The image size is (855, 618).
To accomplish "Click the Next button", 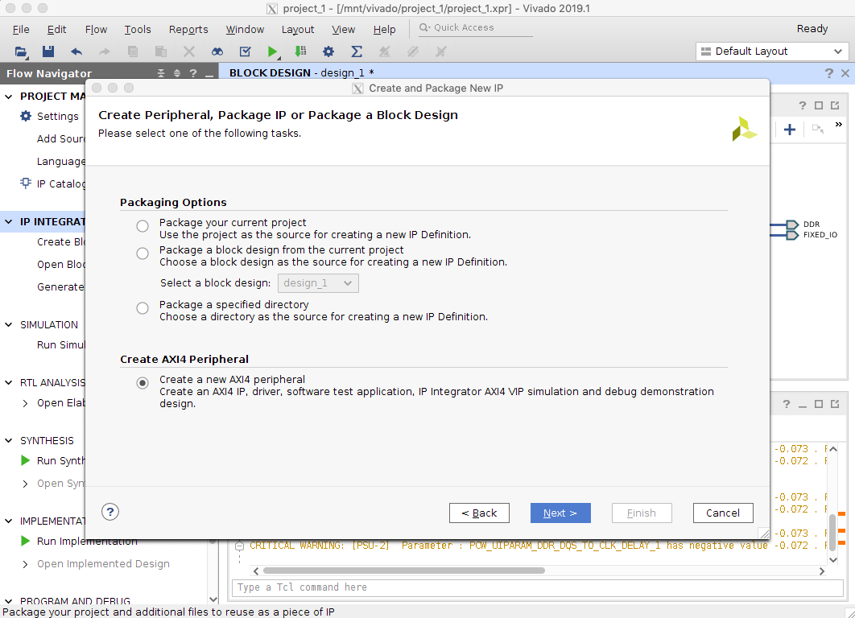I will click(560, 513).
